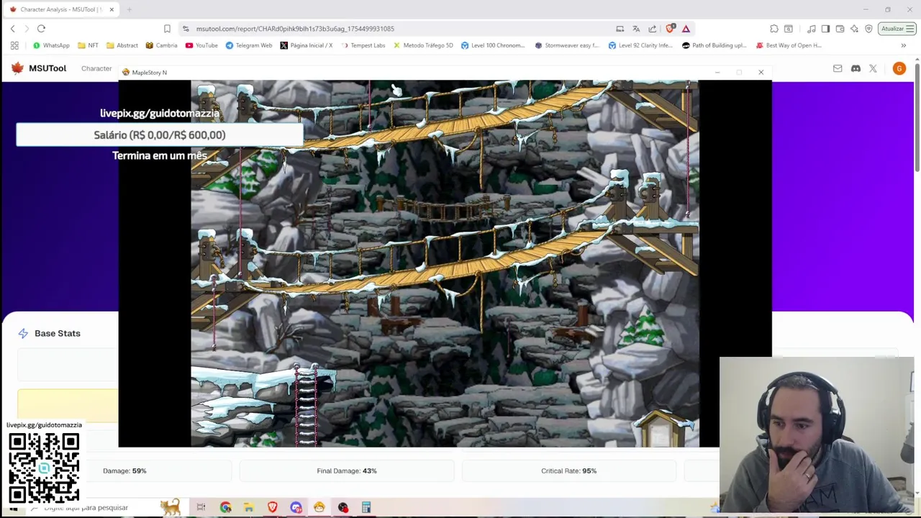This screenshot has width=921, height=518.
Task: Click the Salário donation progress bar
Action: (160, 135)
